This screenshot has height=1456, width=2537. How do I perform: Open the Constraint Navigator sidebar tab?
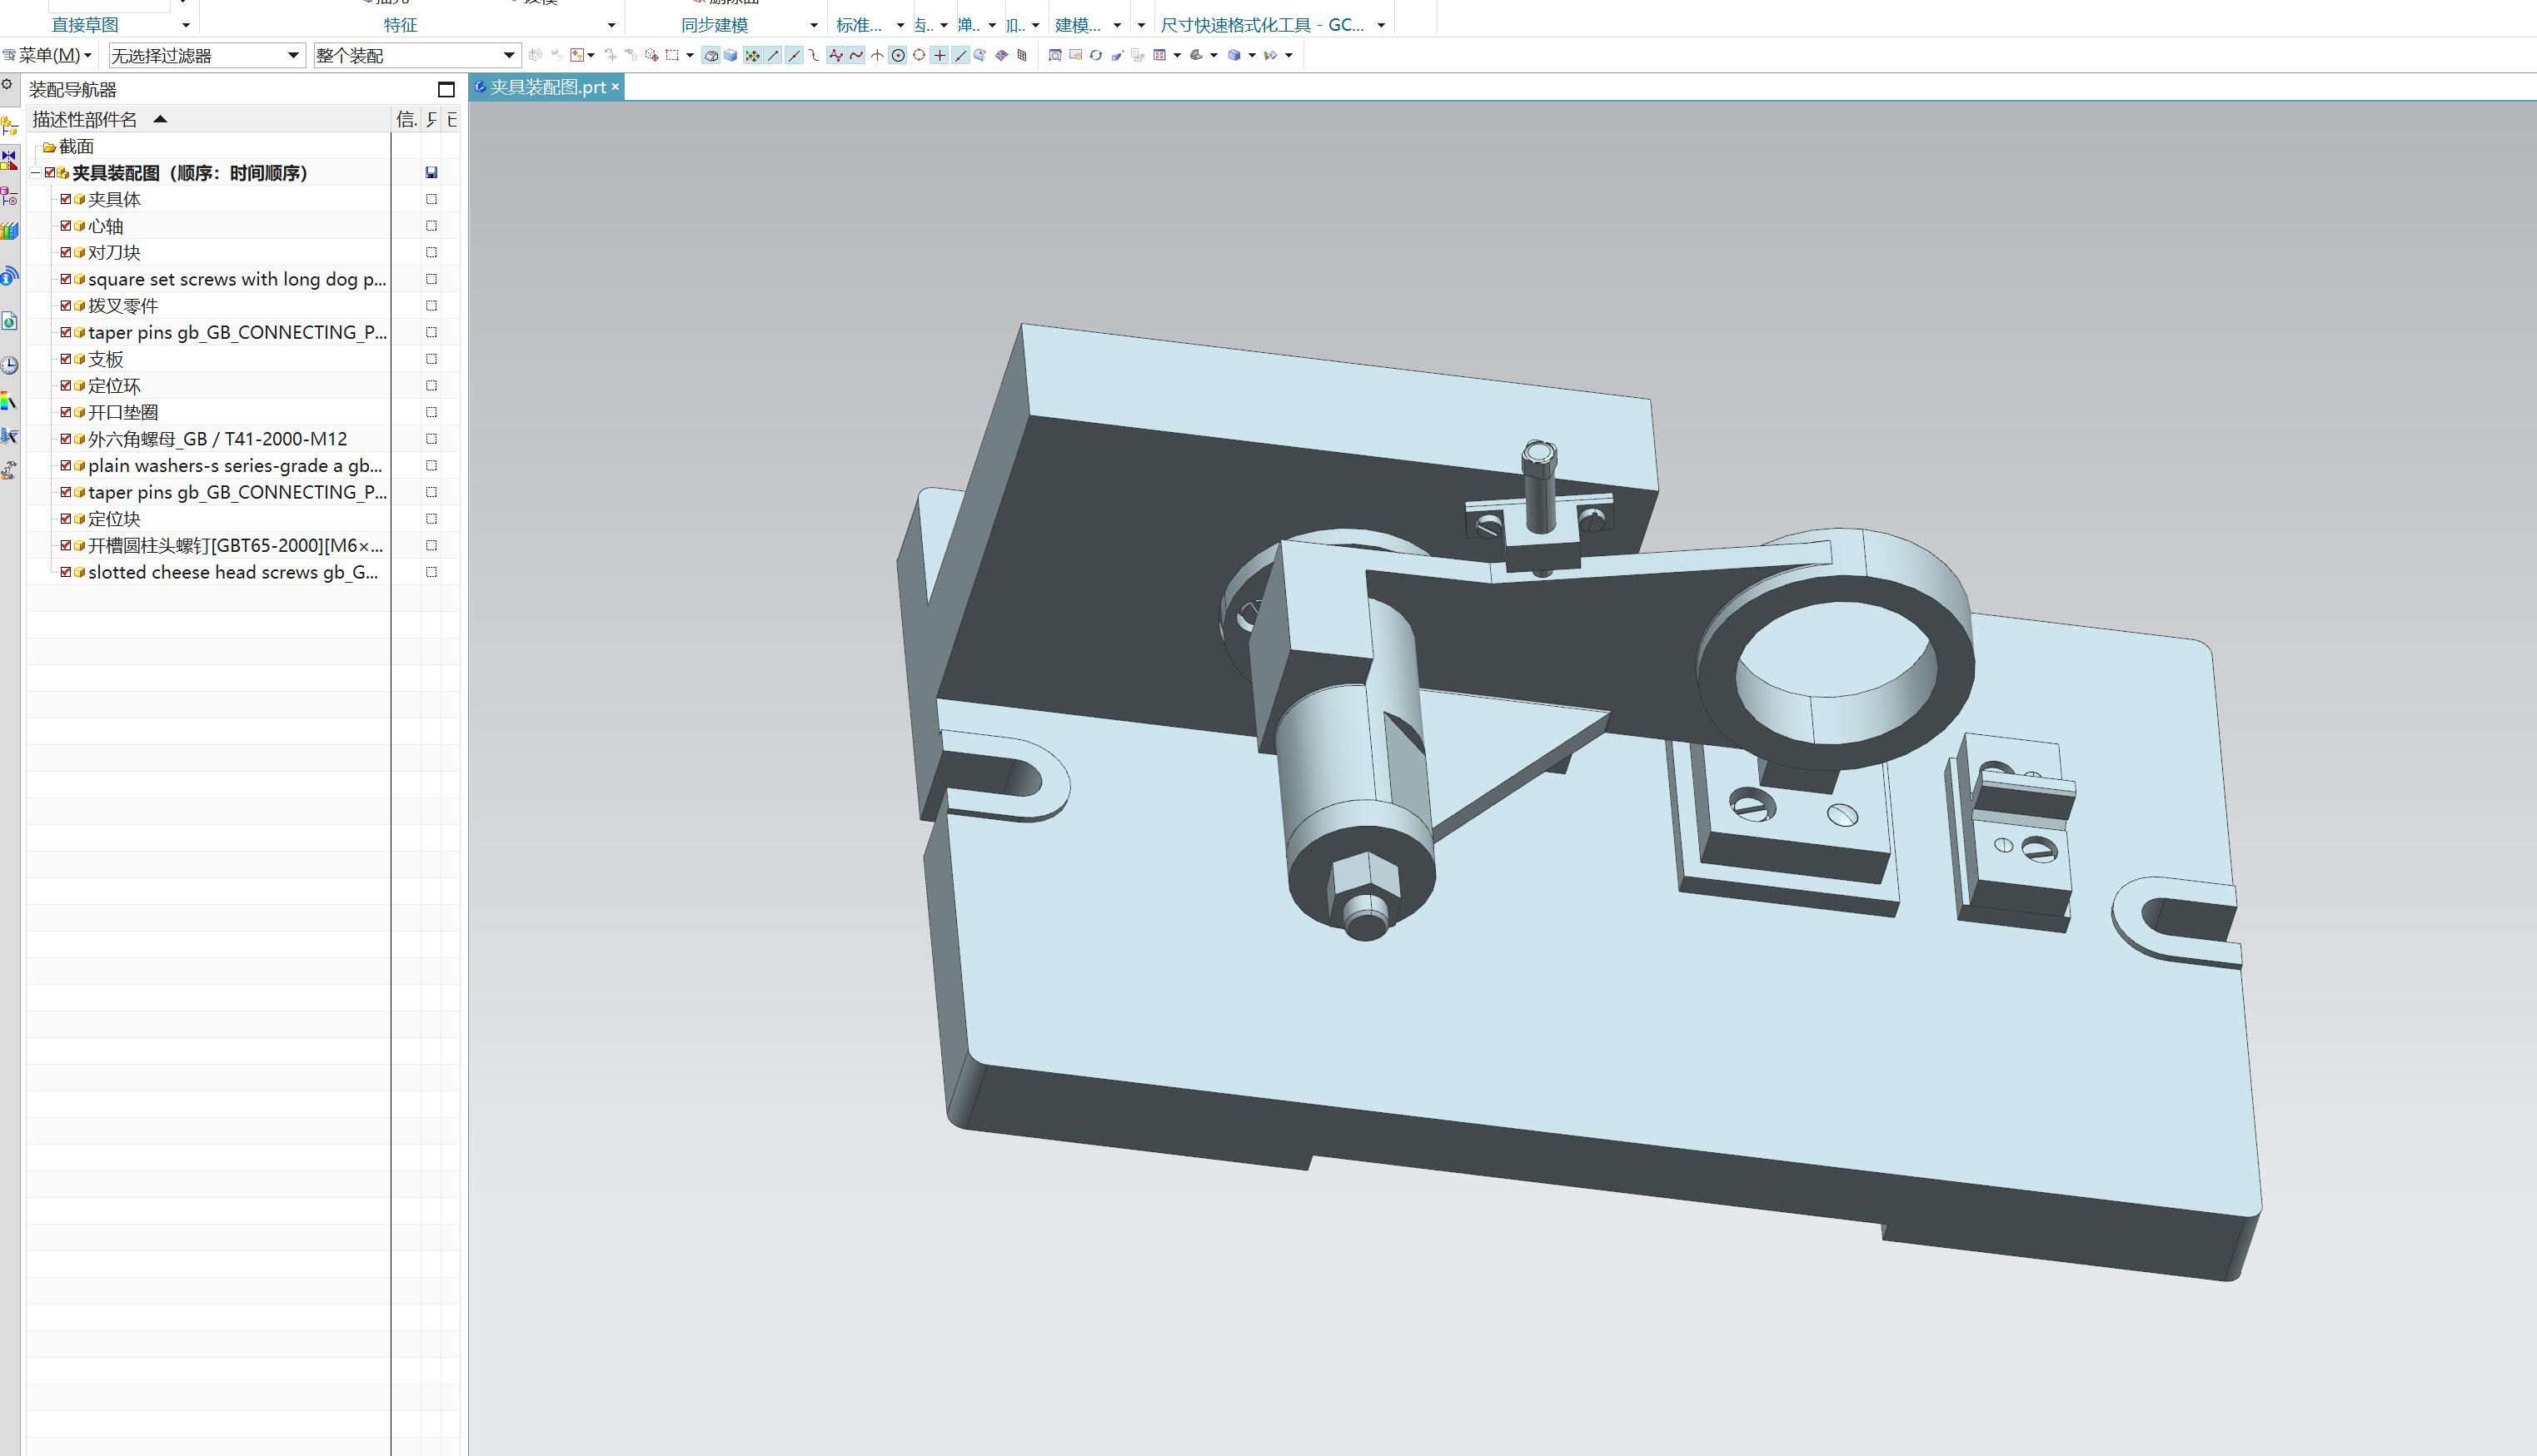pos(9,160)
